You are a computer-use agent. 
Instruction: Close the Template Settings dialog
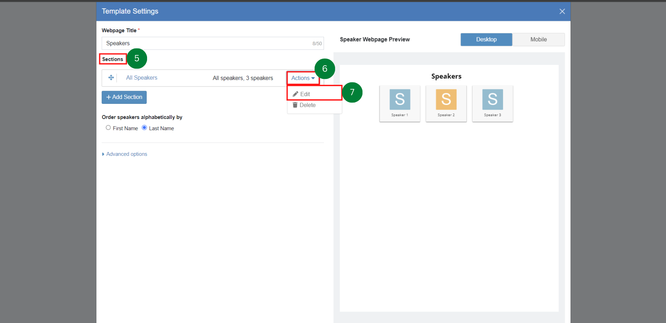562,11
